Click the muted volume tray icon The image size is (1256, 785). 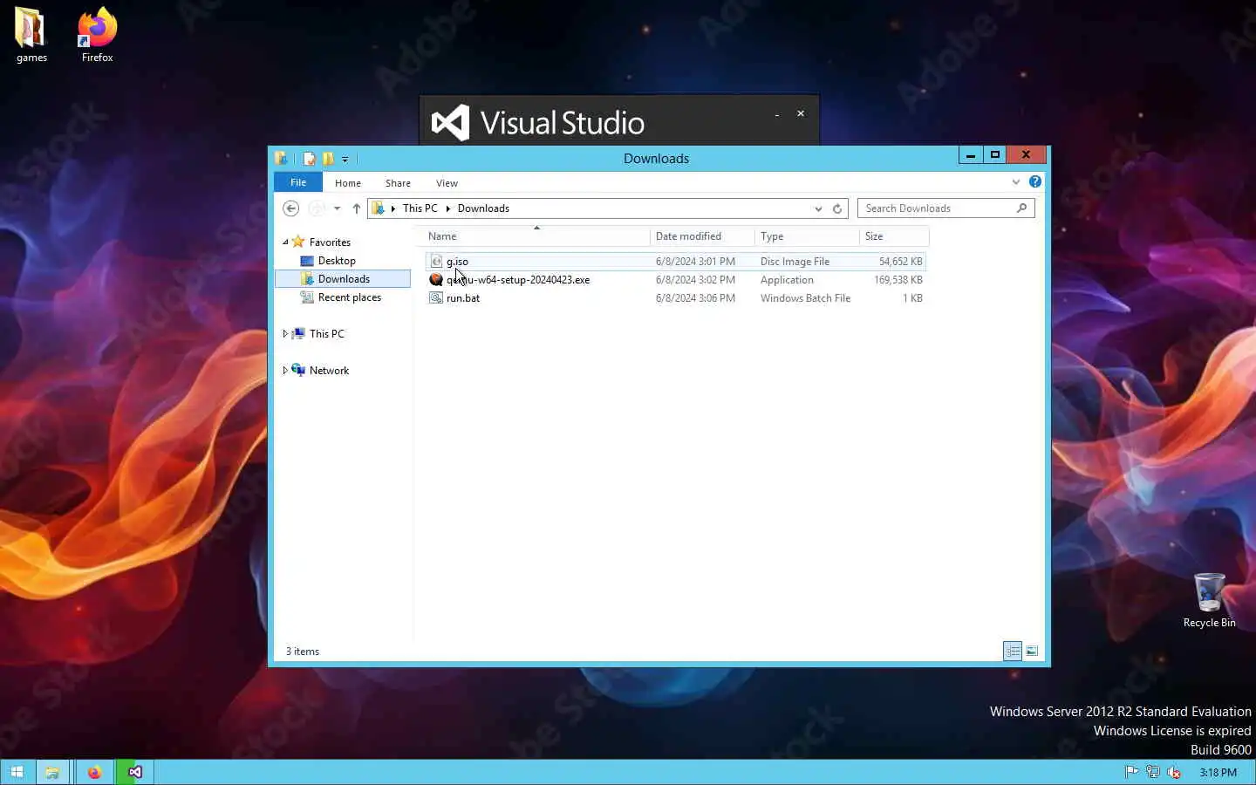(x=1174, y=772)
